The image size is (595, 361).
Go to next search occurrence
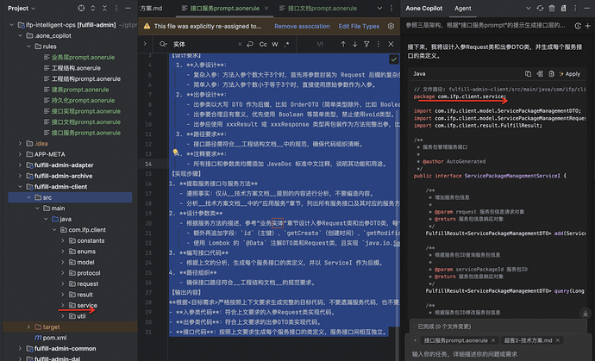(354, 44)
